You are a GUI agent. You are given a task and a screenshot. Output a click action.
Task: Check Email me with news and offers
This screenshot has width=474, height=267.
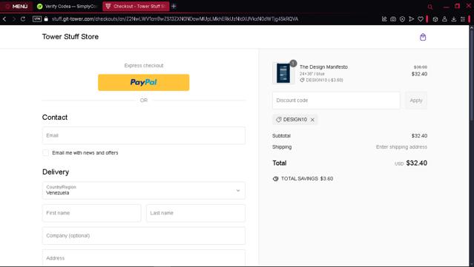click(x=45, y=153)
